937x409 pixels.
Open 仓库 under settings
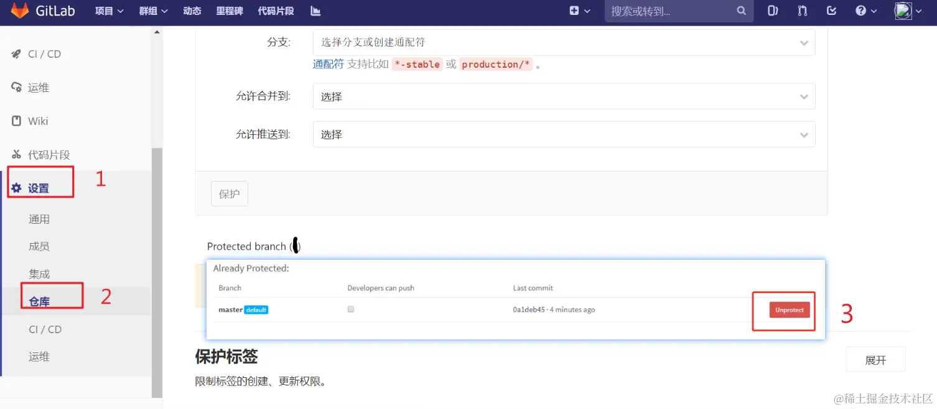pos(39,301)
